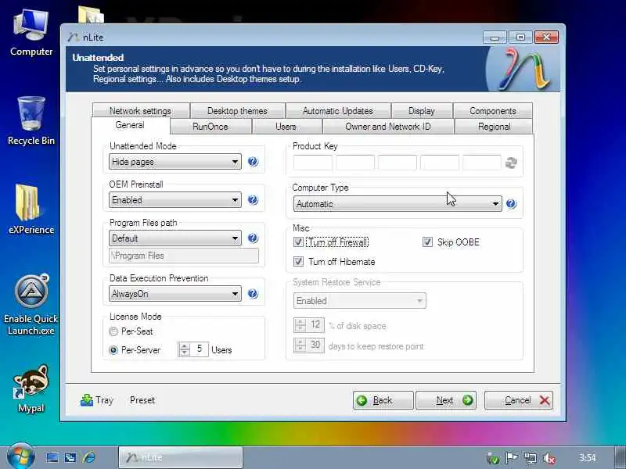Open the Preset menu
Image resolution: width=626 pixels, height=469 pixels.
coord(142,400)
